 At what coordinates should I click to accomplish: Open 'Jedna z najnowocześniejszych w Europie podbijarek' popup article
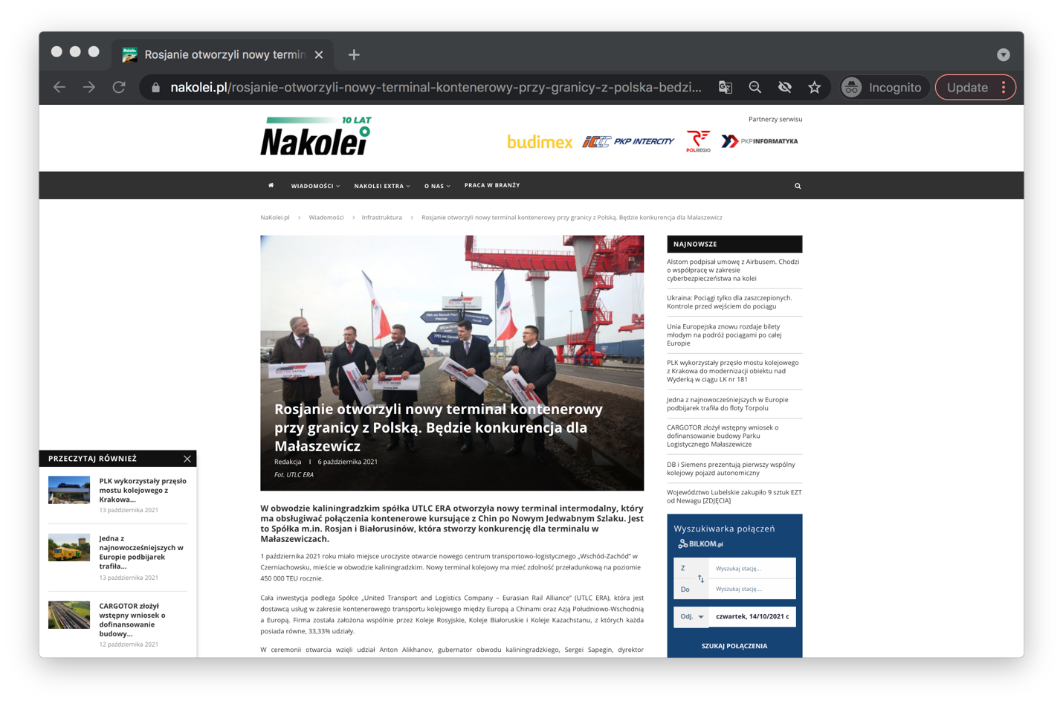[x=141, y=552]
